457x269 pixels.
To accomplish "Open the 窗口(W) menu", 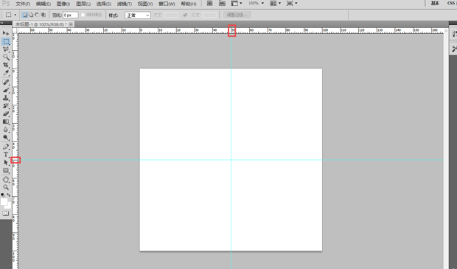I will point(167,4).
